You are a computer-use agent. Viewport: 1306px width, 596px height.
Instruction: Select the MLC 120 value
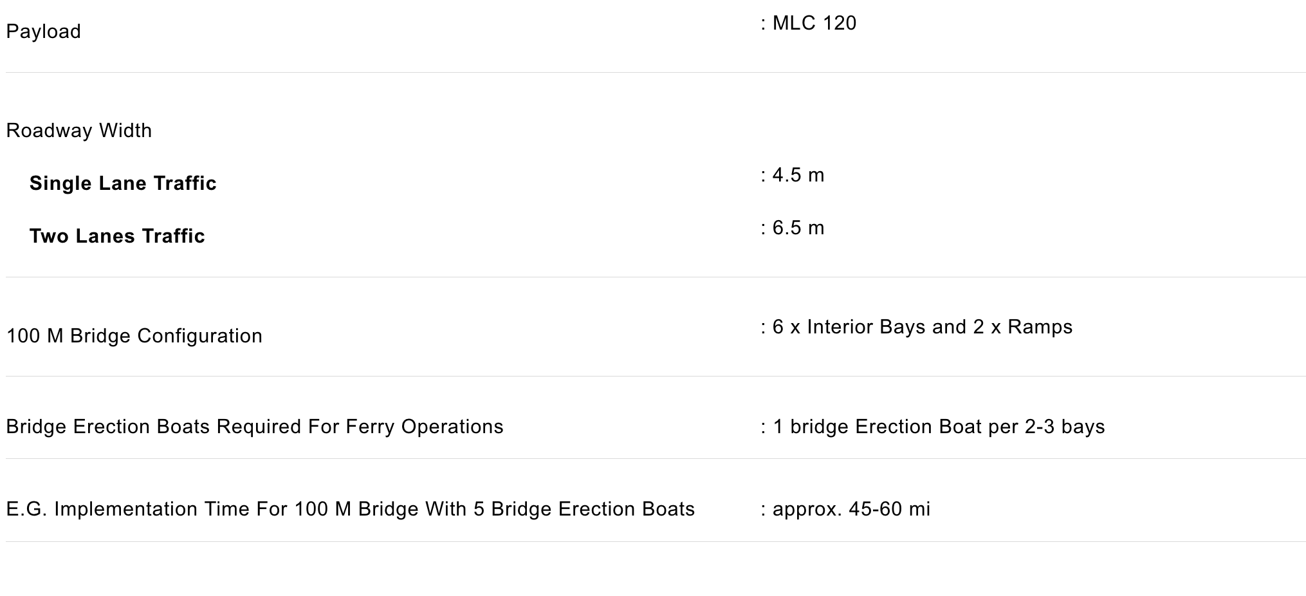pyautogui.click(x=814, y=23)
